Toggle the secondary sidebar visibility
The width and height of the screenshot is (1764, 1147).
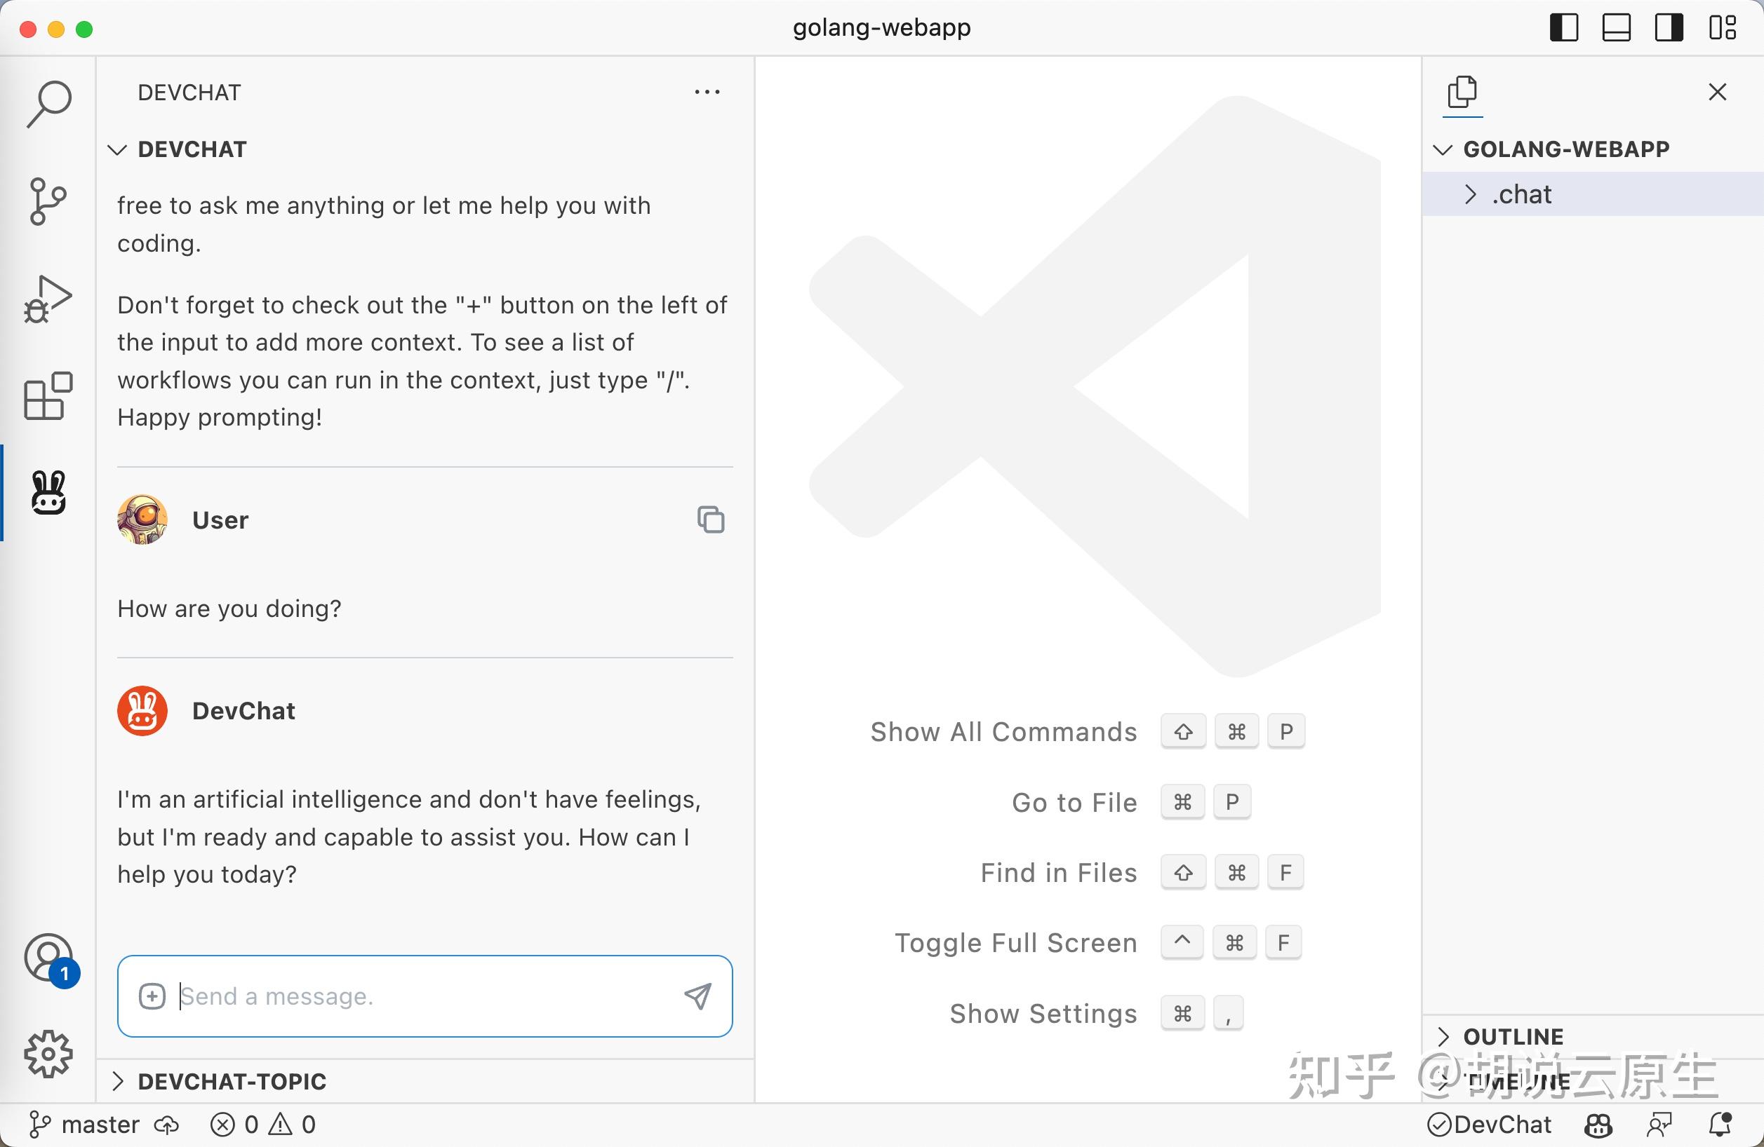(x=1669, y=28)
